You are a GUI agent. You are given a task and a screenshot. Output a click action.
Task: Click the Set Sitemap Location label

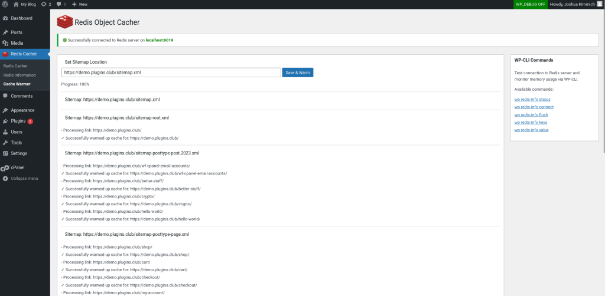click(86, 62)
